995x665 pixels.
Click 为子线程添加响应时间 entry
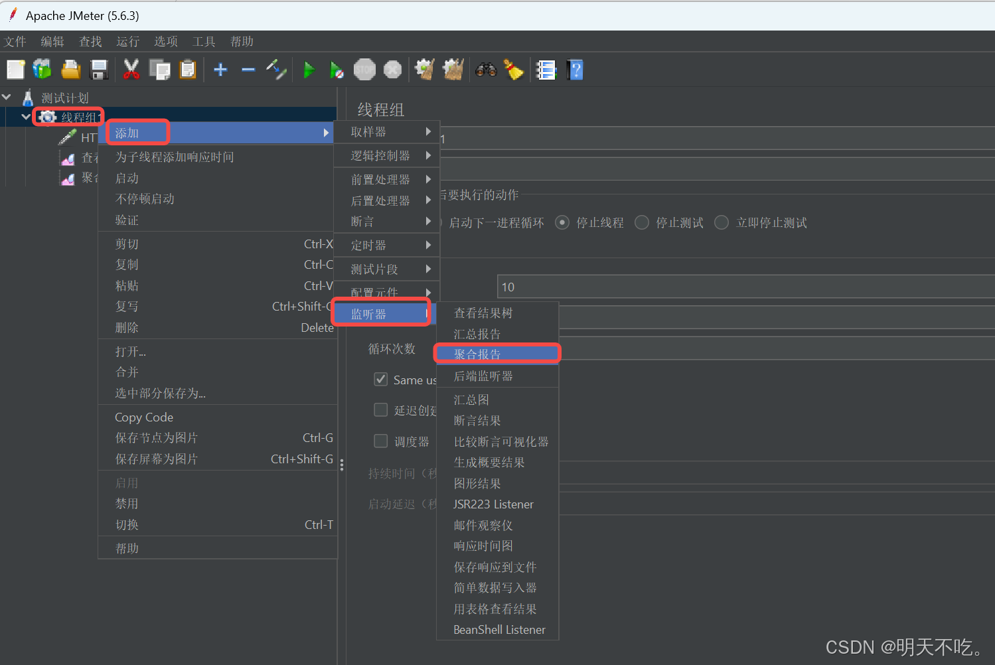[218, 157]
